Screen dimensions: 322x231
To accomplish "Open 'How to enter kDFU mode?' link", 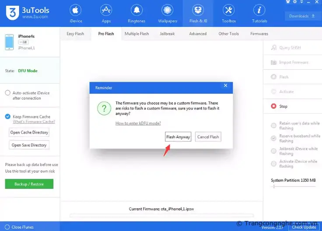I will click(138, 123).
